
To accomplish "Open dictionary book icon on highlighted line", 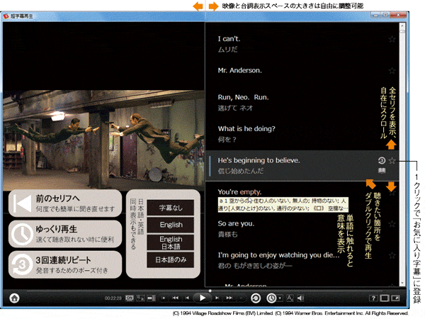I will pyautogui.click(x=382, y=171).
